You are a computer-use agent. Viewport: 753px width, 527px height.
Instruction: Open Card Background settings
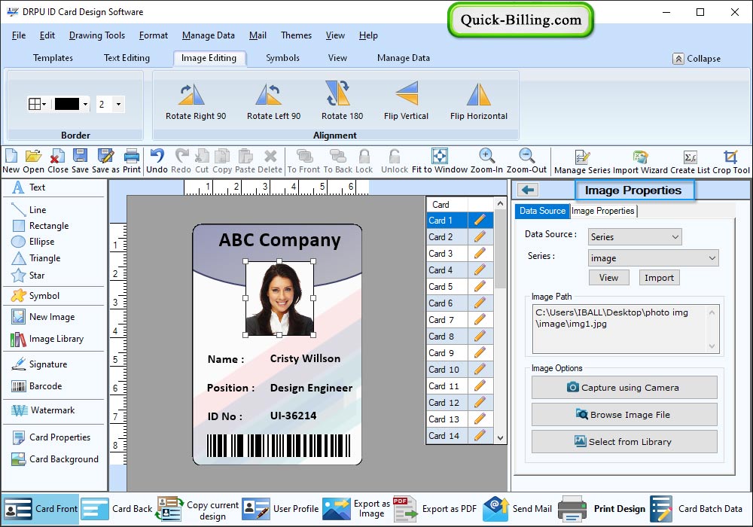[x=55, y=459]
